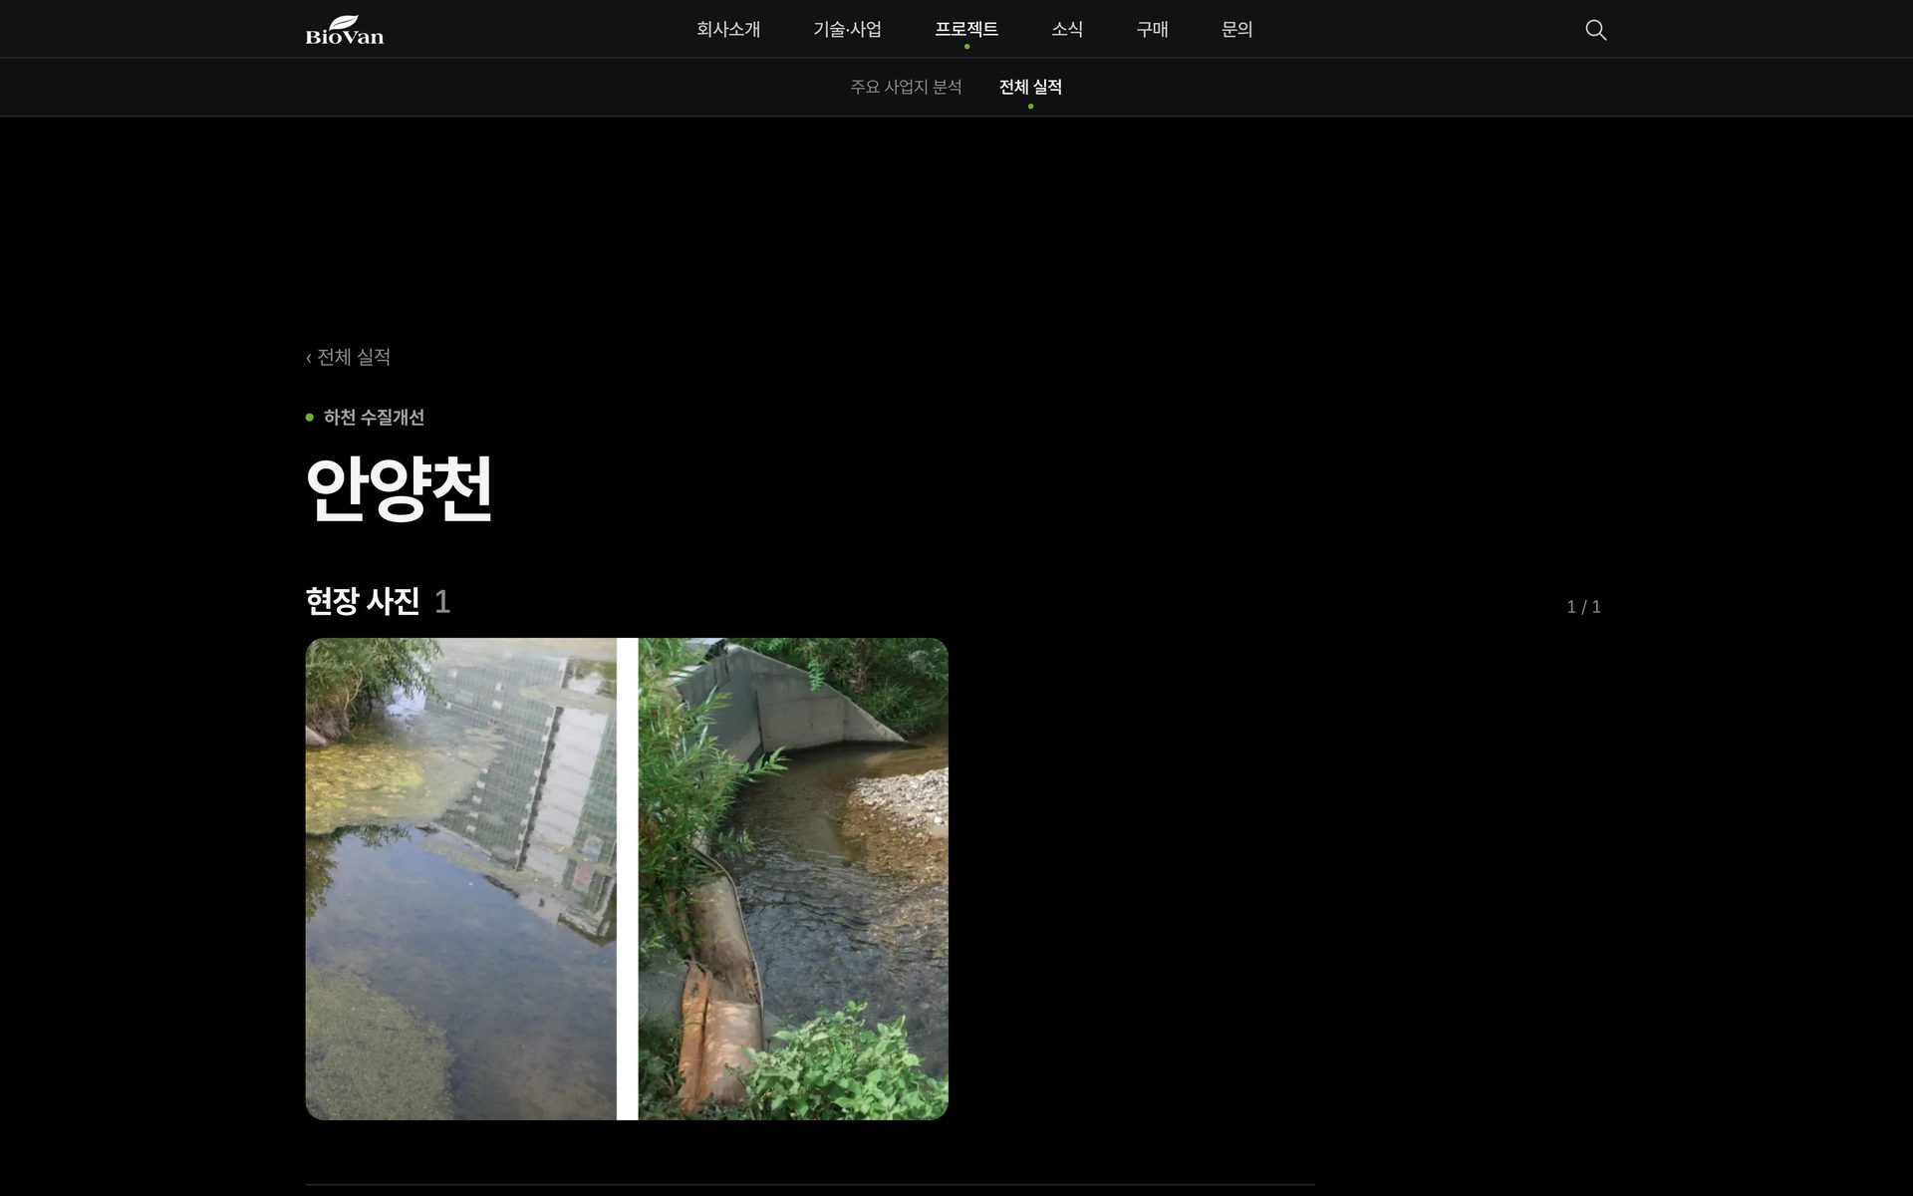Select the 전체 실적 sub-tab
The height and width of the screenshot is (1196, 1913).
coord(1030,87)
